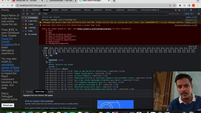Open the Performance insights tab
Screen dimensions: 201x113
coord(150,10)
